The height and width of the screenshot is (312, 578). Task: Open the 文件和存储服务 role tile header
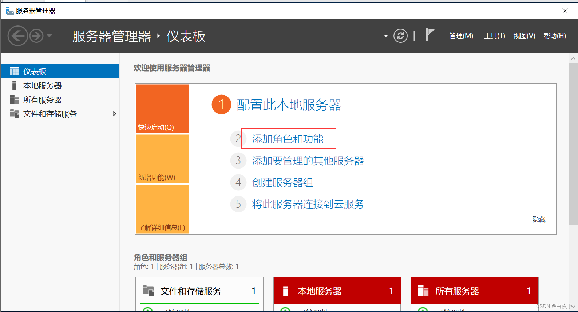(x=199, y=291)
